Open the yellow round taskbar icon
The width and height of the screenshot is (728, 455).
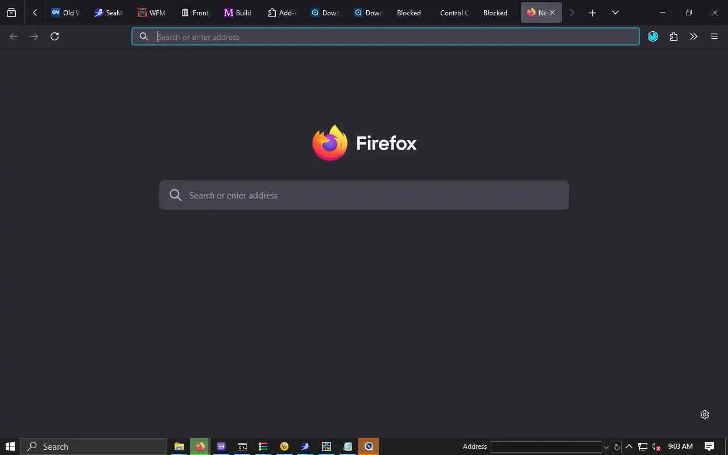coord(284,446)
